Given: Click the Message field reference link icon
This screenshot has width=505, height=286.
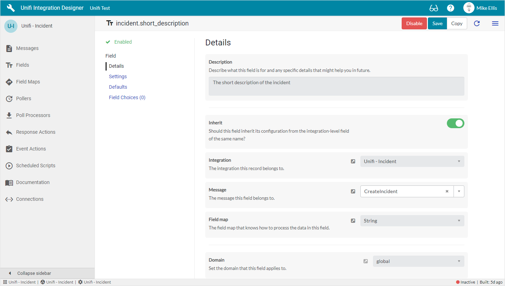Looking at the screenshot, I should coord(353,191).
